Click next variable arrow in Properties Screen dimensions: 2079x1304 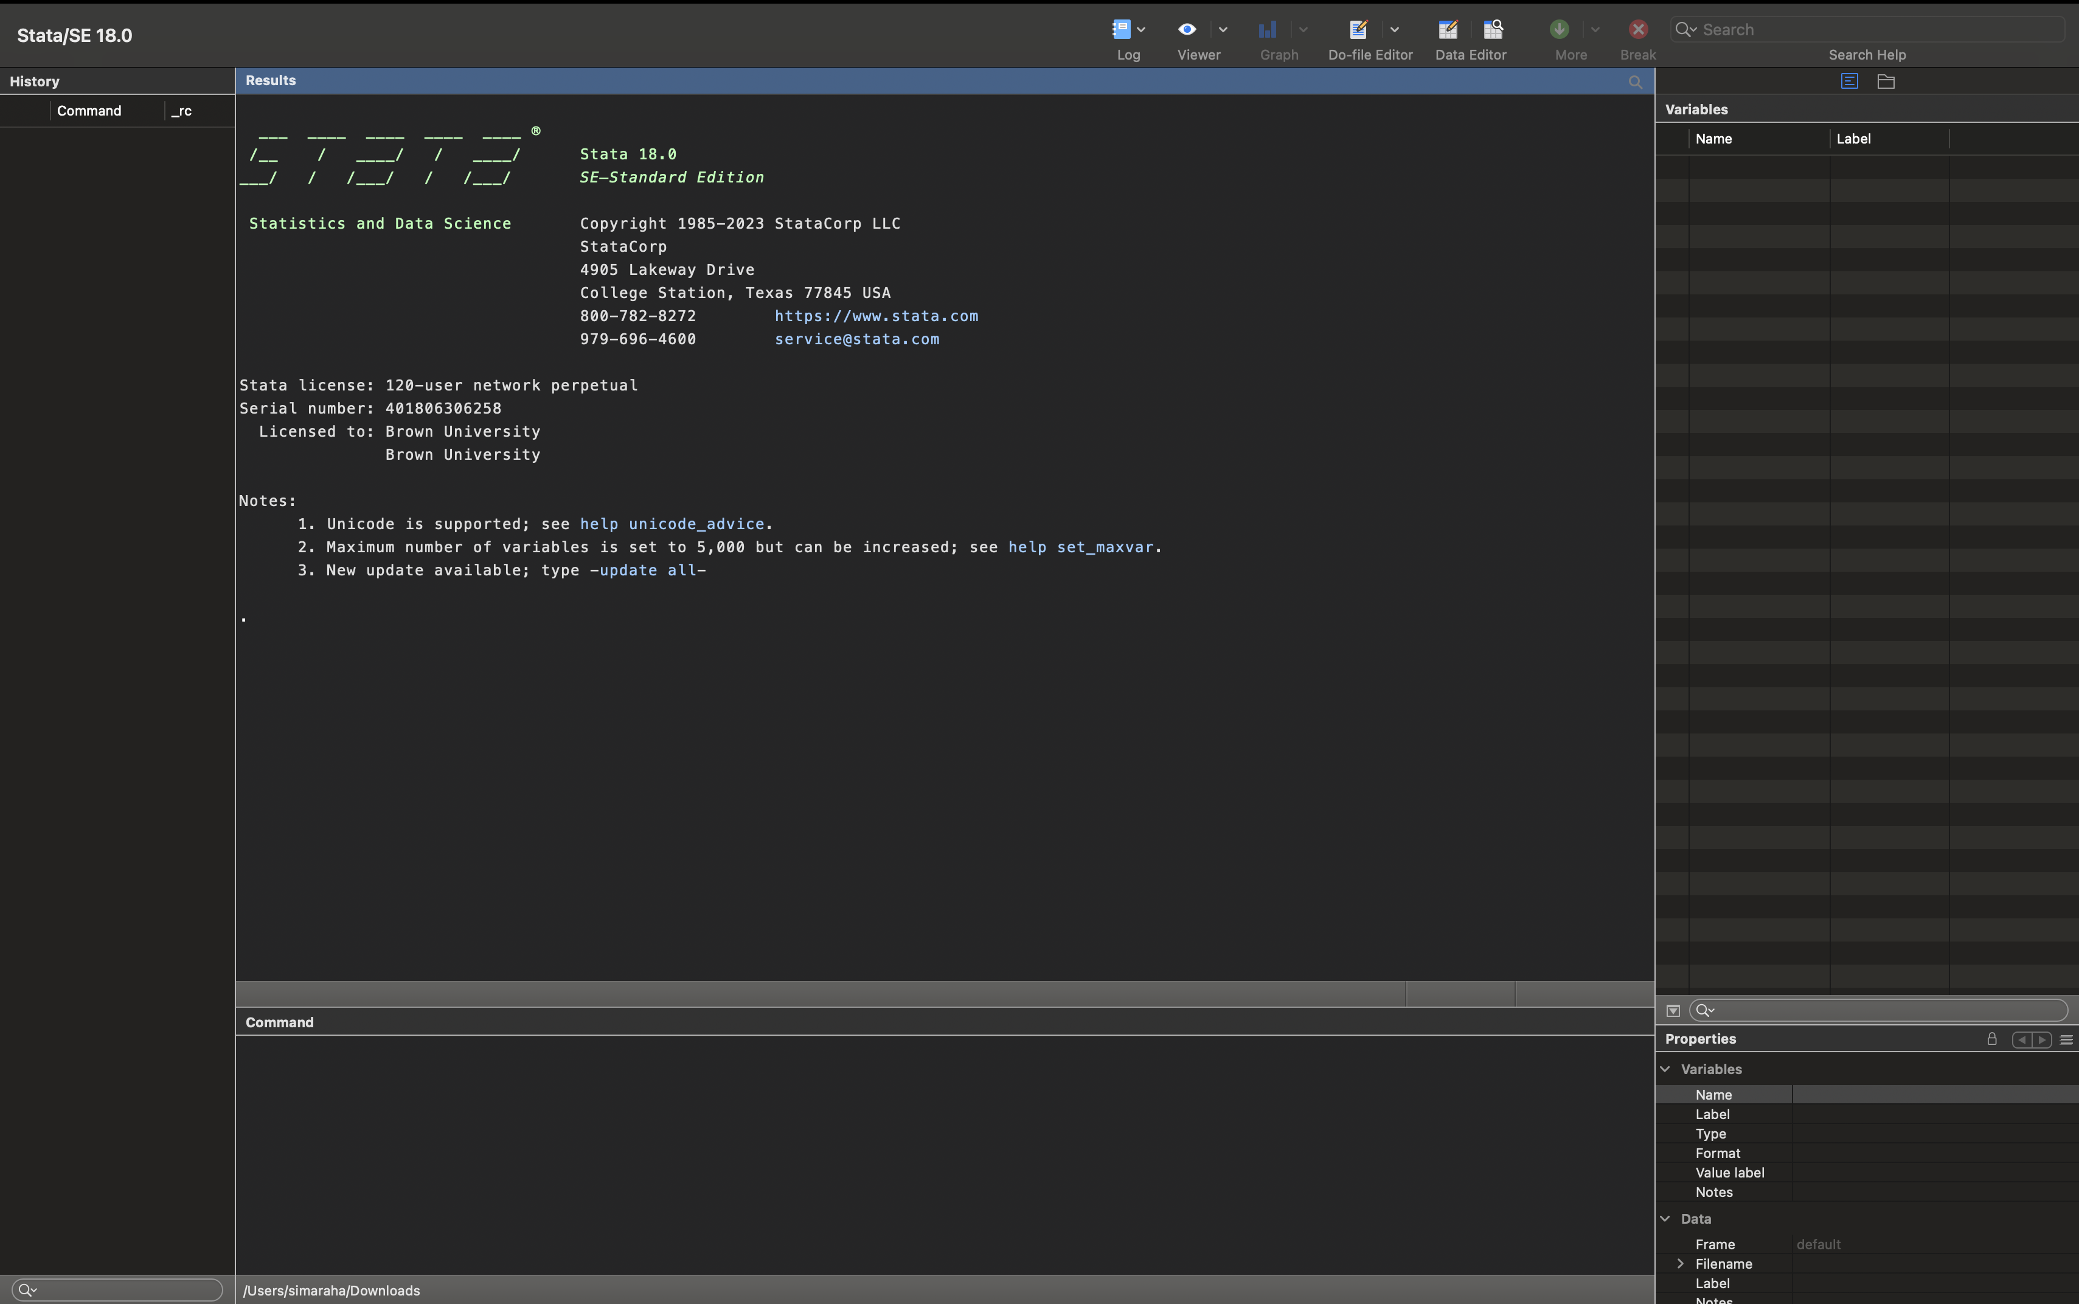point(2041,1039)
